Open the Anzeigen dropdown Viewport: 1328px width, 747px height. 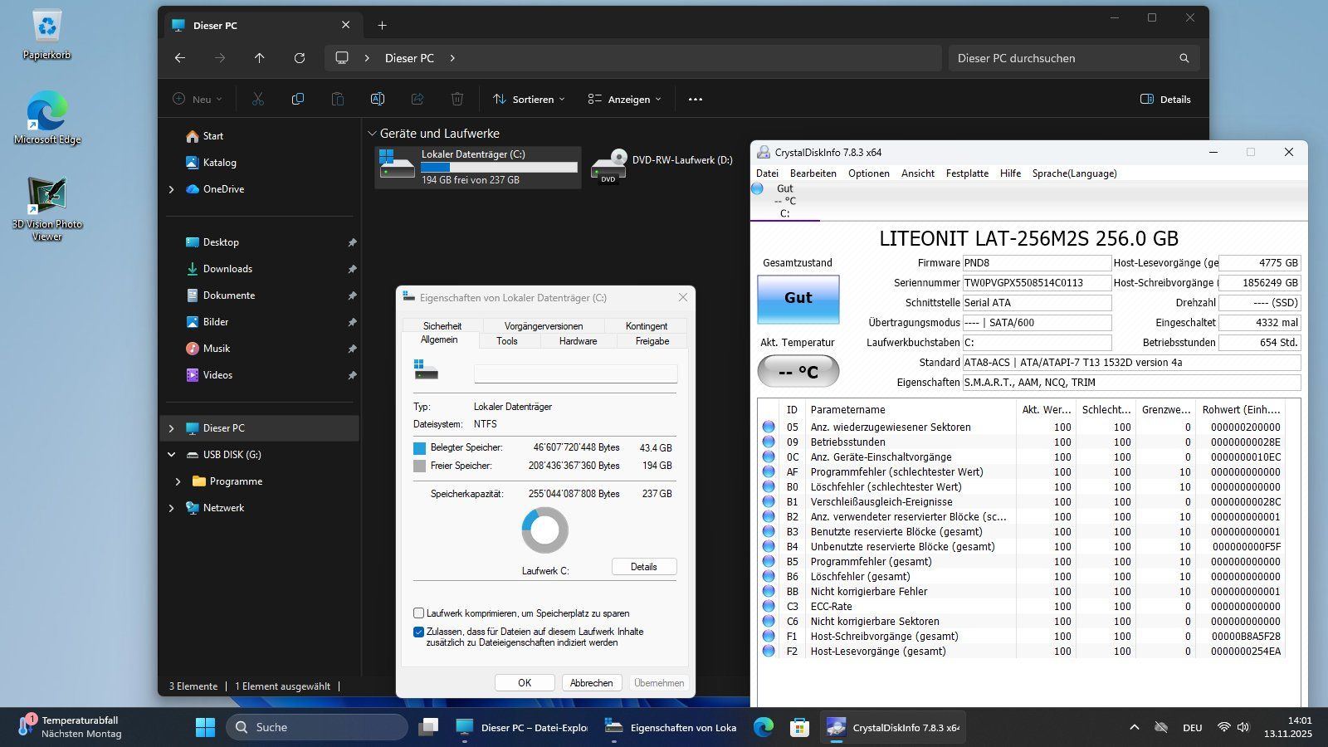pos(624,99)
